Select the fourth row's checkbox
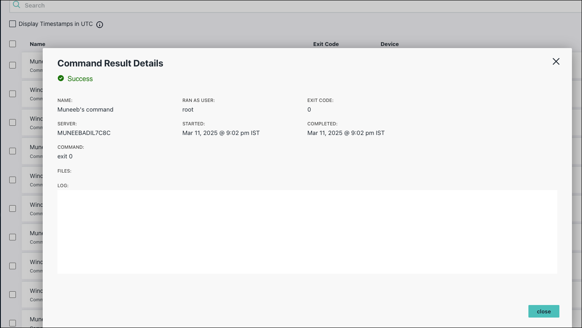The image size is (582, 328). (13, 151)
